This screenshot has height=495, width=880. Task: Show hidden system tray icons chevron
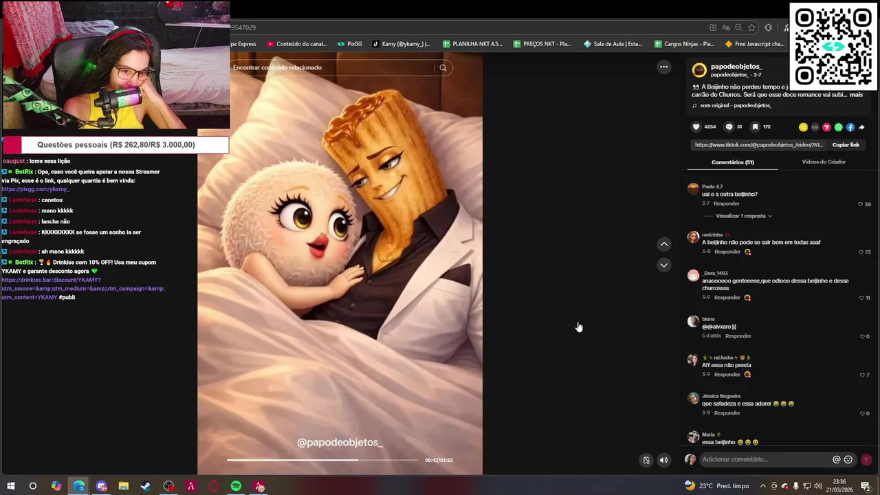tap(762, 486)
